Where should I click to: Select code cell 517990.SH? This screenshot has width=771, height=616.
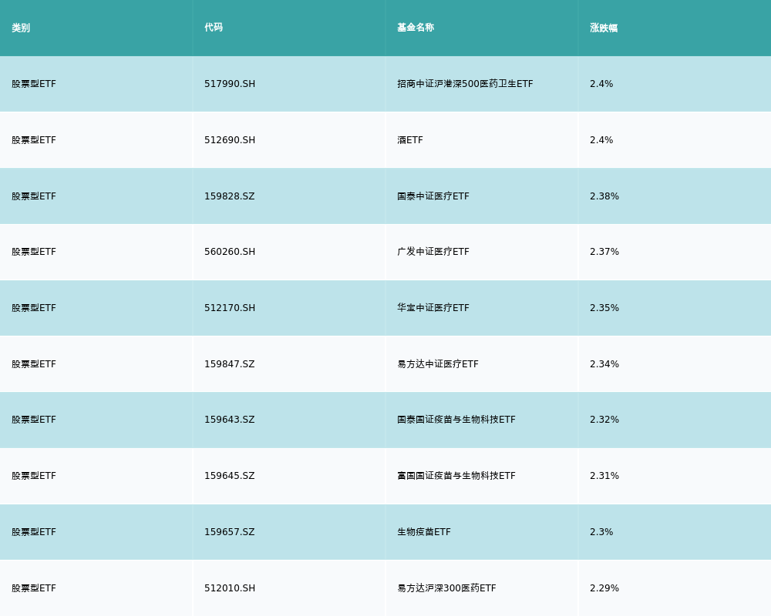point(230,84)
